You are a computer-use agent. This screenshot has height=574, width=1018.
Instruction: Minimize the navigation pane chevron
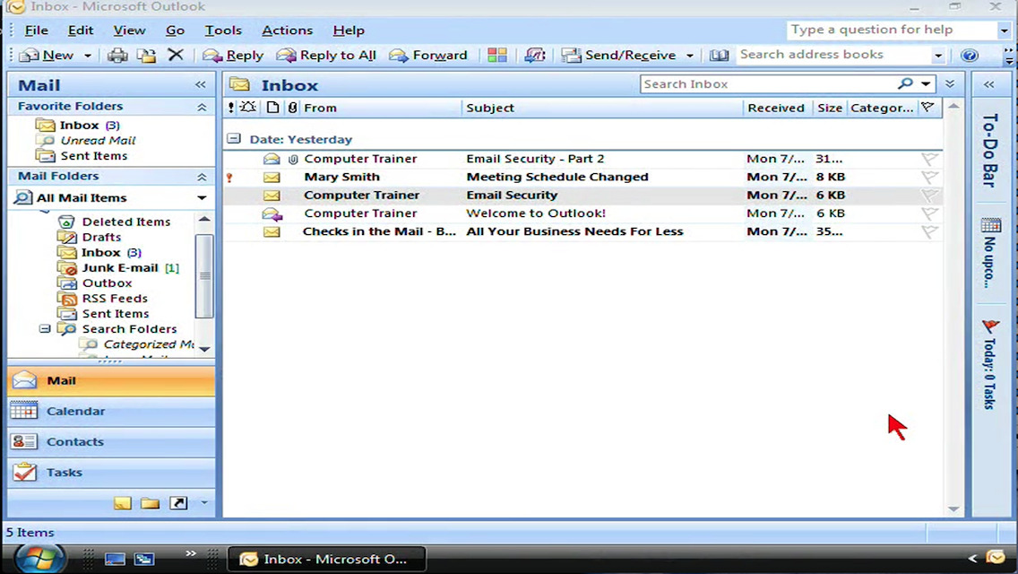[200, 84]
